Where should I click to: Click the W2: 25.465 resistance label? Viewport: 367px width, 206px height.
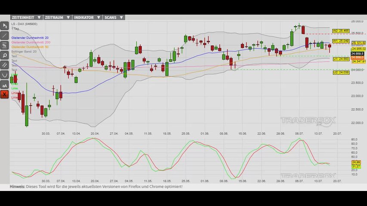(341, 31)
